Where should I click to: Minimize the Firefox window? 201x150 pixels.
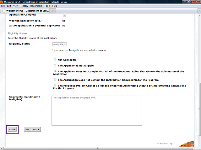(x=185, y=2)
